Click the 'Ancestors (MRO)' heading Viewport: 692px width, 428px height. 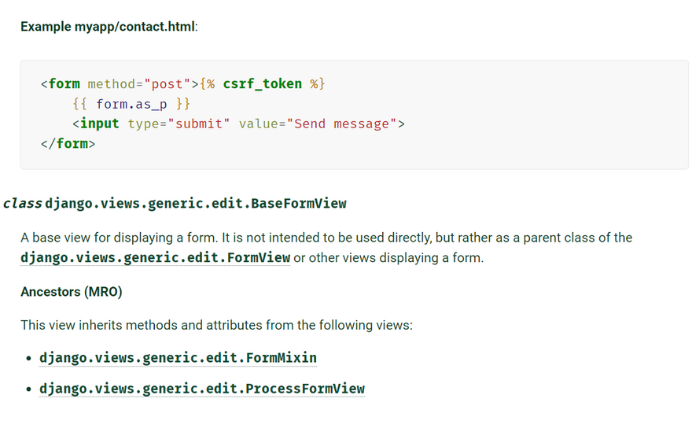click(x=72, y=292)
